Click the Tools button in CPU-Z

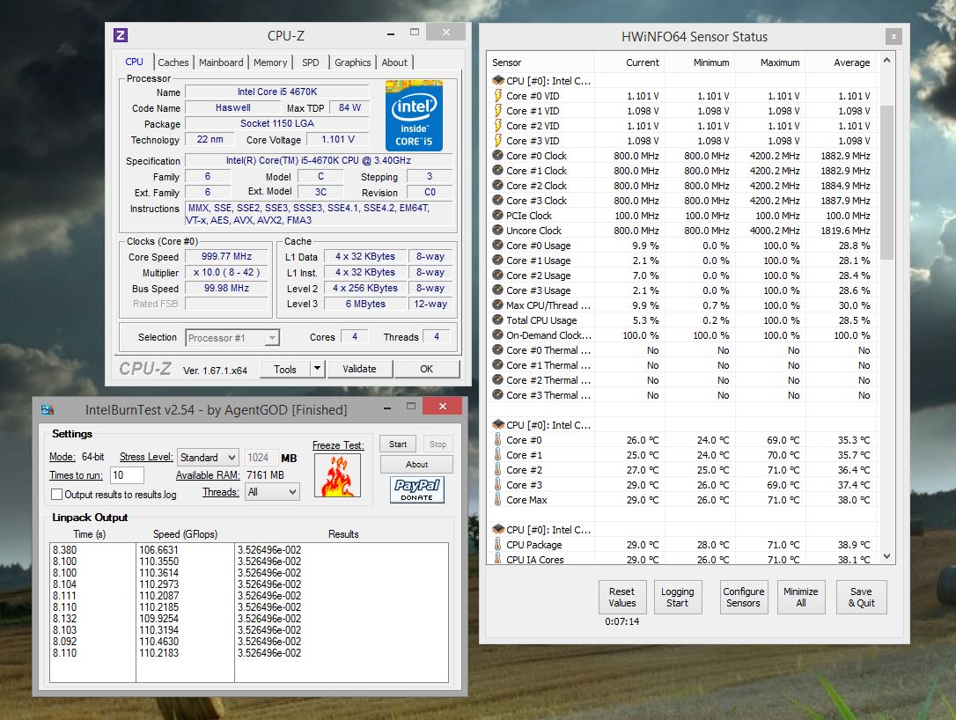click(x=285, y=369)
